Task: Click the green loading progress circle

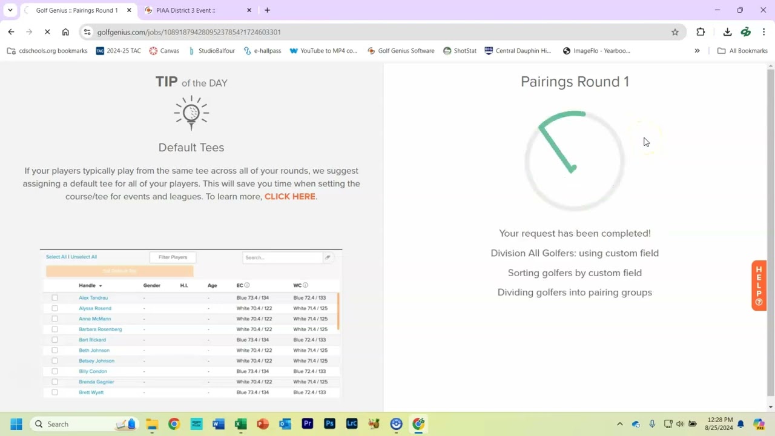Action: [x=574, y=160]
